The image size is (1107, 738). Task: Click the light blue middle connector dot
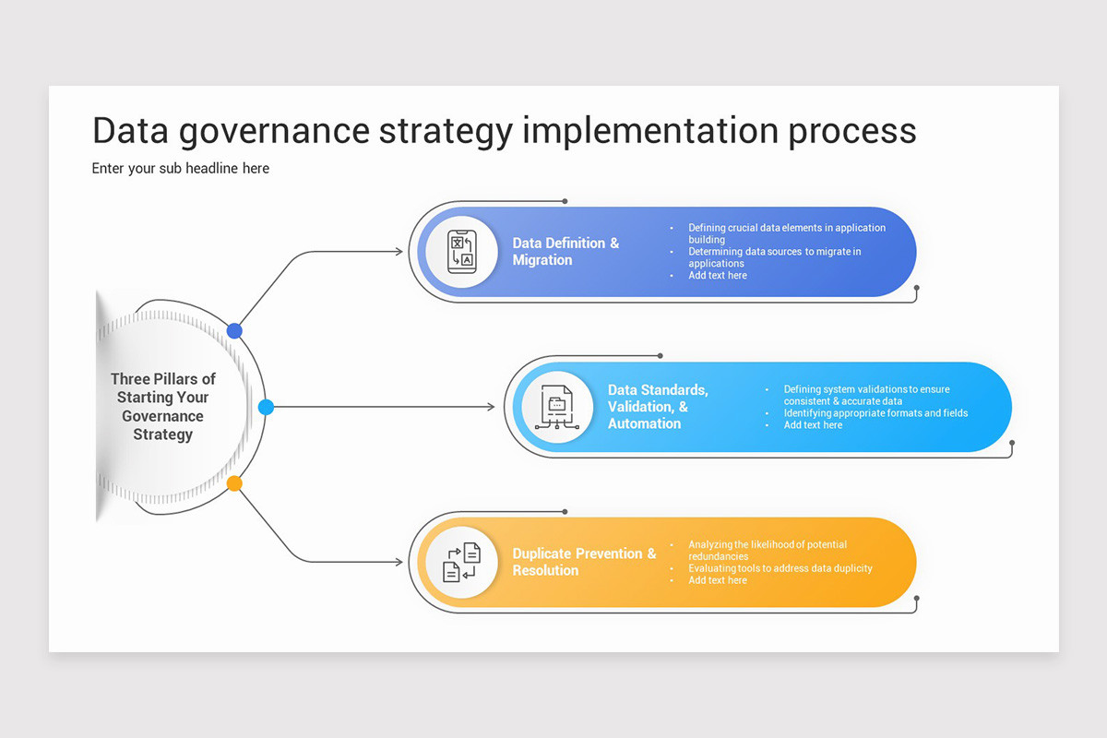pyautogui.click(x=265, y=406)
